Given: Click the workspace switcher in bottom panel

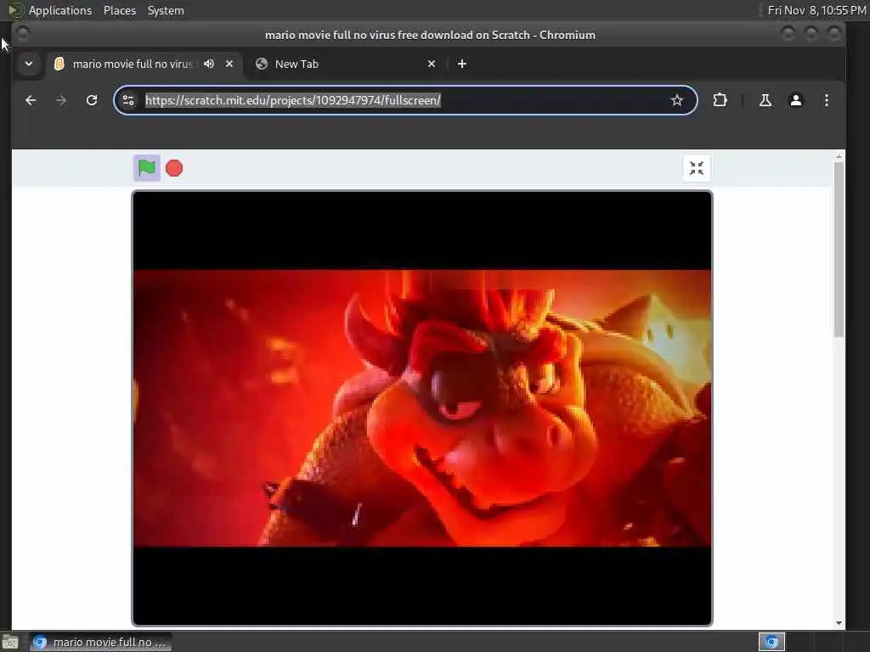Looking at the screenshot, I should point(771,642).
